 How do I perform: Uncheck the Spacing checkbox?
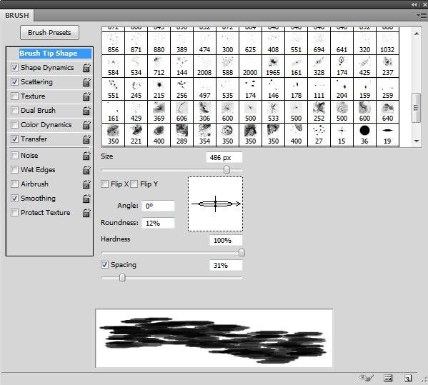pos(104,265)
